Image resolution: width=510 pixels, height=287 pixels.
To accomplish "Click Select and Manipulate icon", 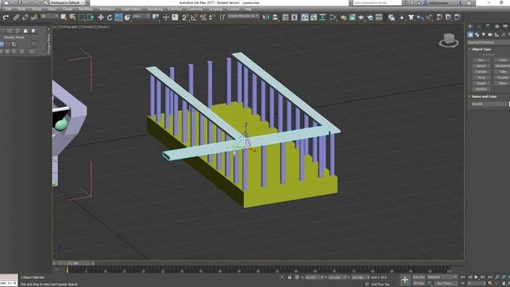I will tap(166, 18).
